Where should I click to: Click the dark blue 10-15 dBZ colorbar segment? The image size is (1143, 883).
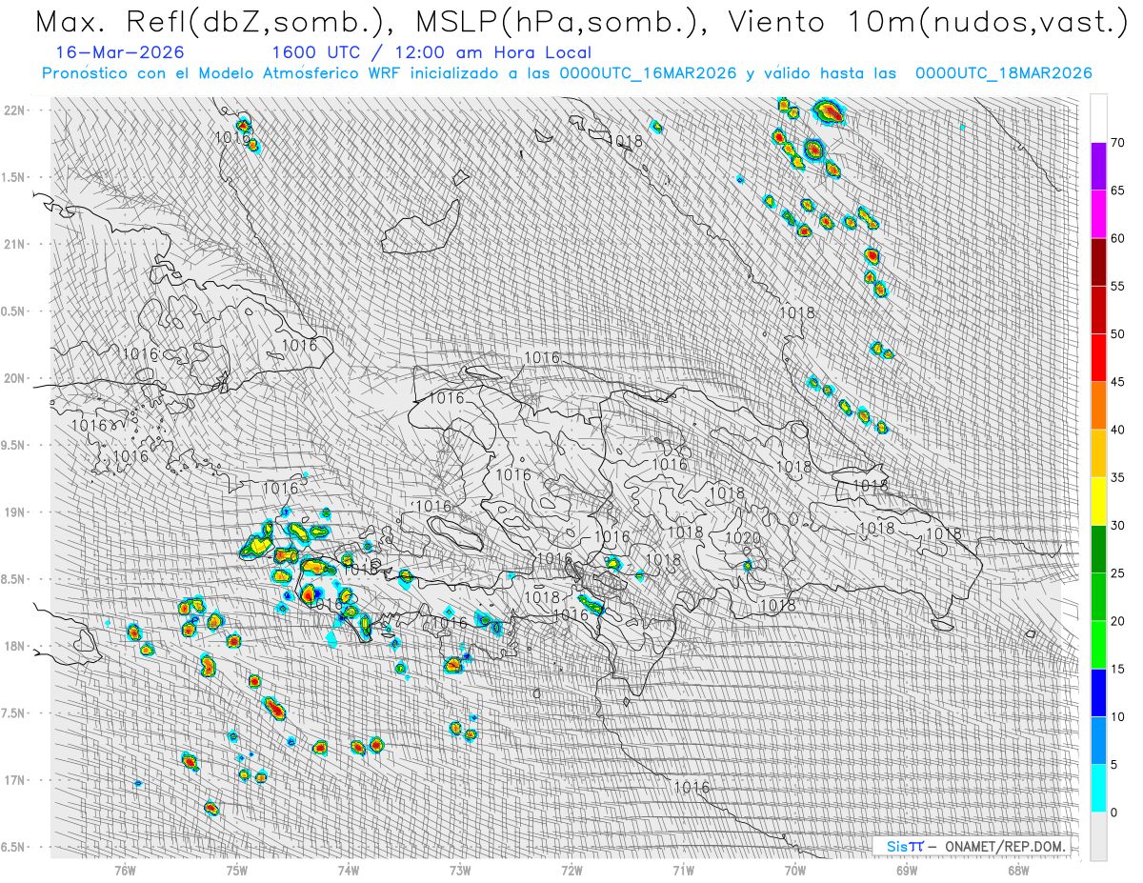(1098, 692)
